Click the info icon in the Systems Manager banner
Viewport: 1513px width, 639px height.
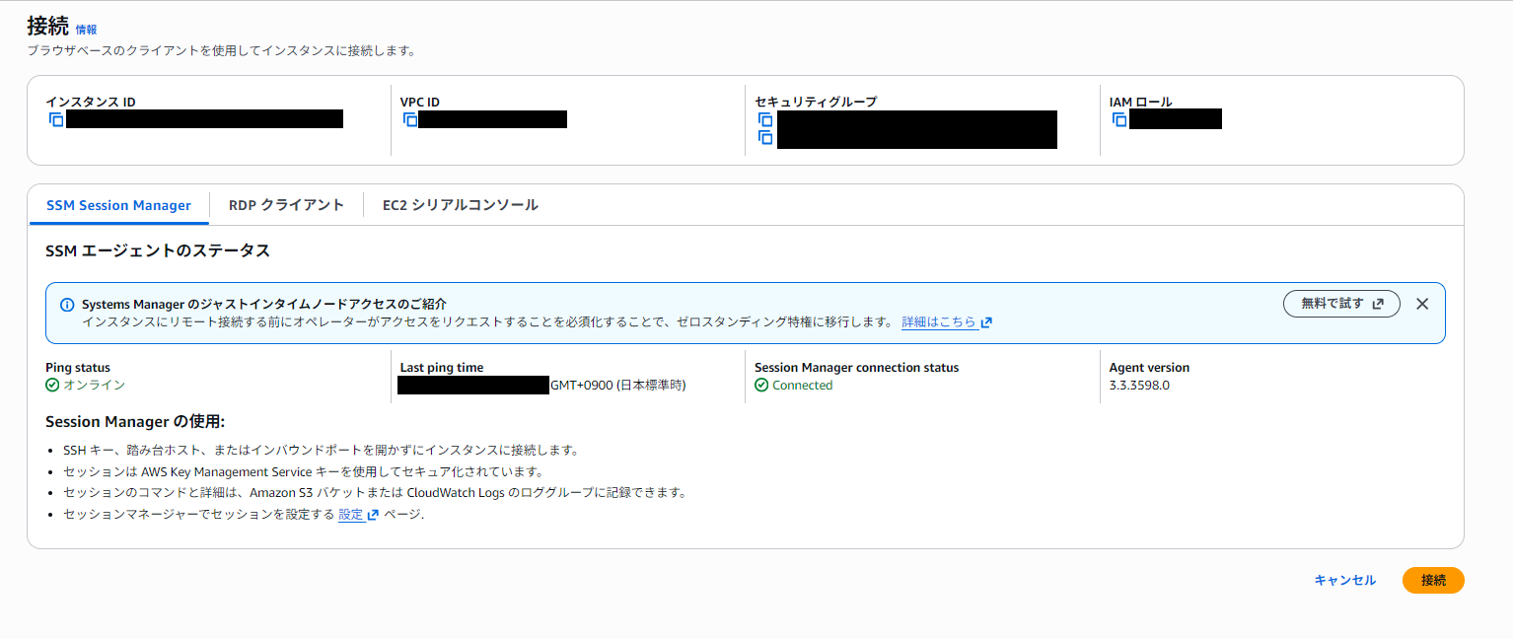[x=67, y=305]
